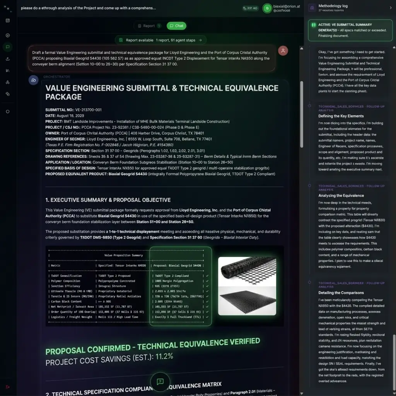Click the 331 AO credits badge
Image resolution: width=396 pixels, height=396 pixels.
coord(250,9)
